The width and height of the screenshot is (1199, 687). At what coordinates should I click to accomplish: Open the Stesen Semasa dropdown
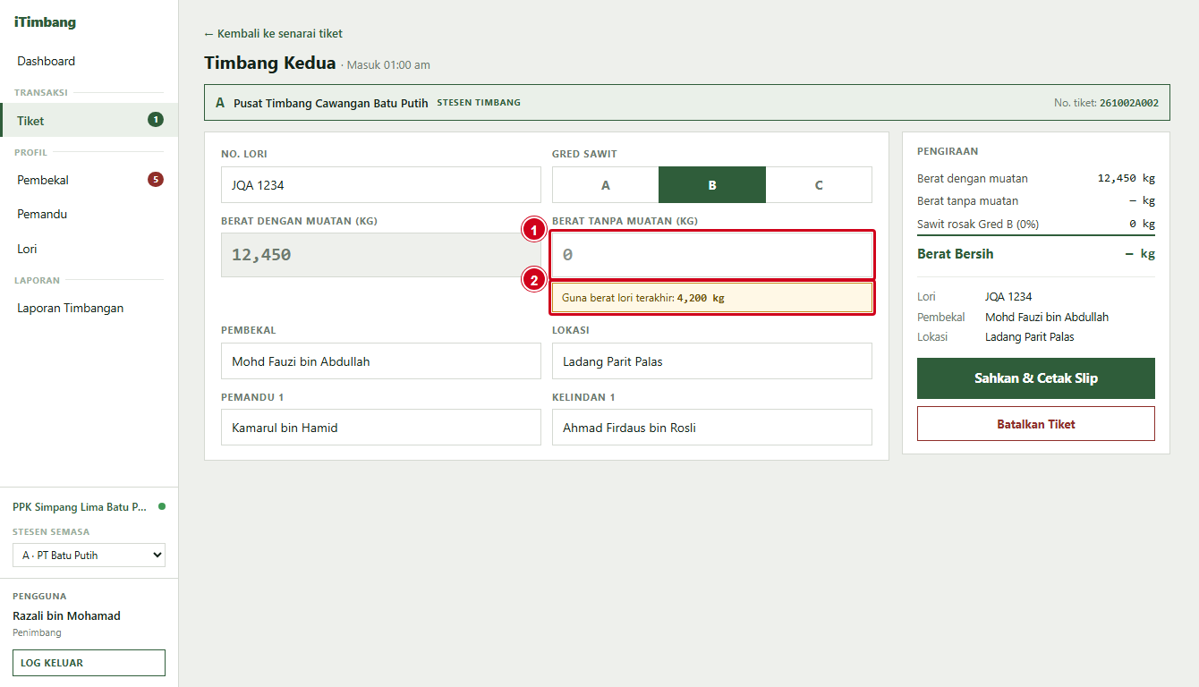89,556
